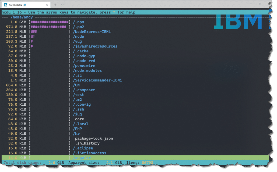Viewport: 277px width, 172px height.
Task: Maximize the terminal window
Action: coord(260,4)
